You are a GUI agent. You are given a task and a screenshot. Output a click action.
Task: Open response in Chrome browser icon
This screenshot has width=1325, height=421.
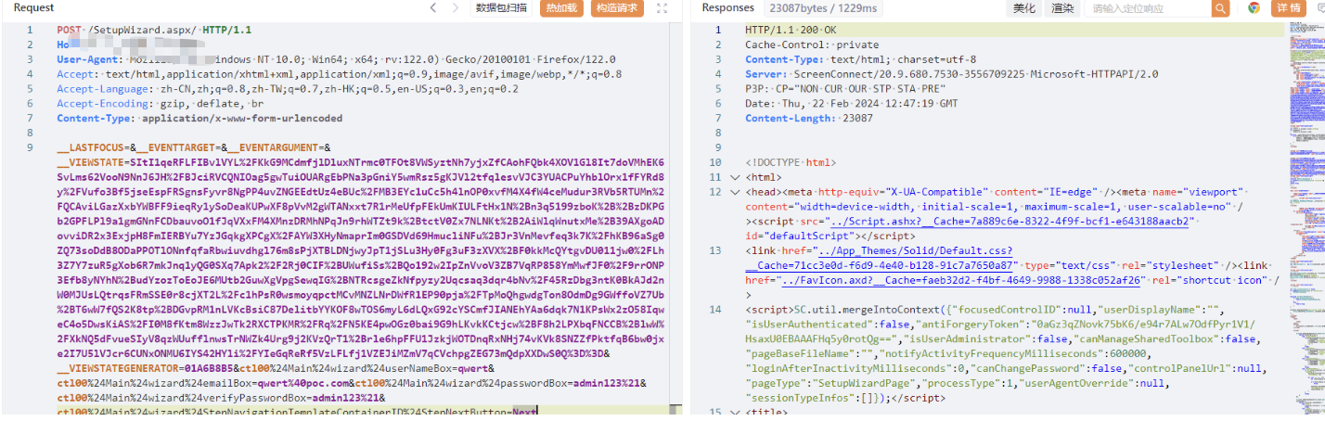(1254, 8)
